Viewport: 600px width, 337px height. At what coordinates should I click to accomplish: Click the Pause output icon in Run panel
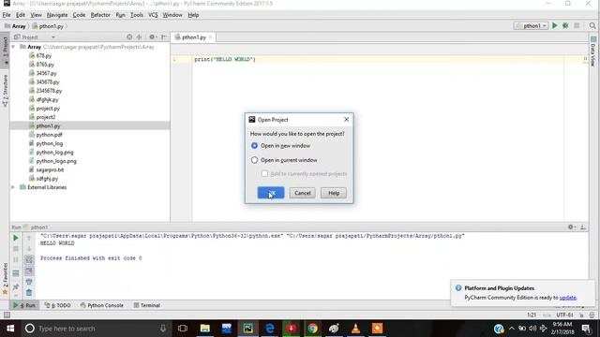(x=16, y=260)
